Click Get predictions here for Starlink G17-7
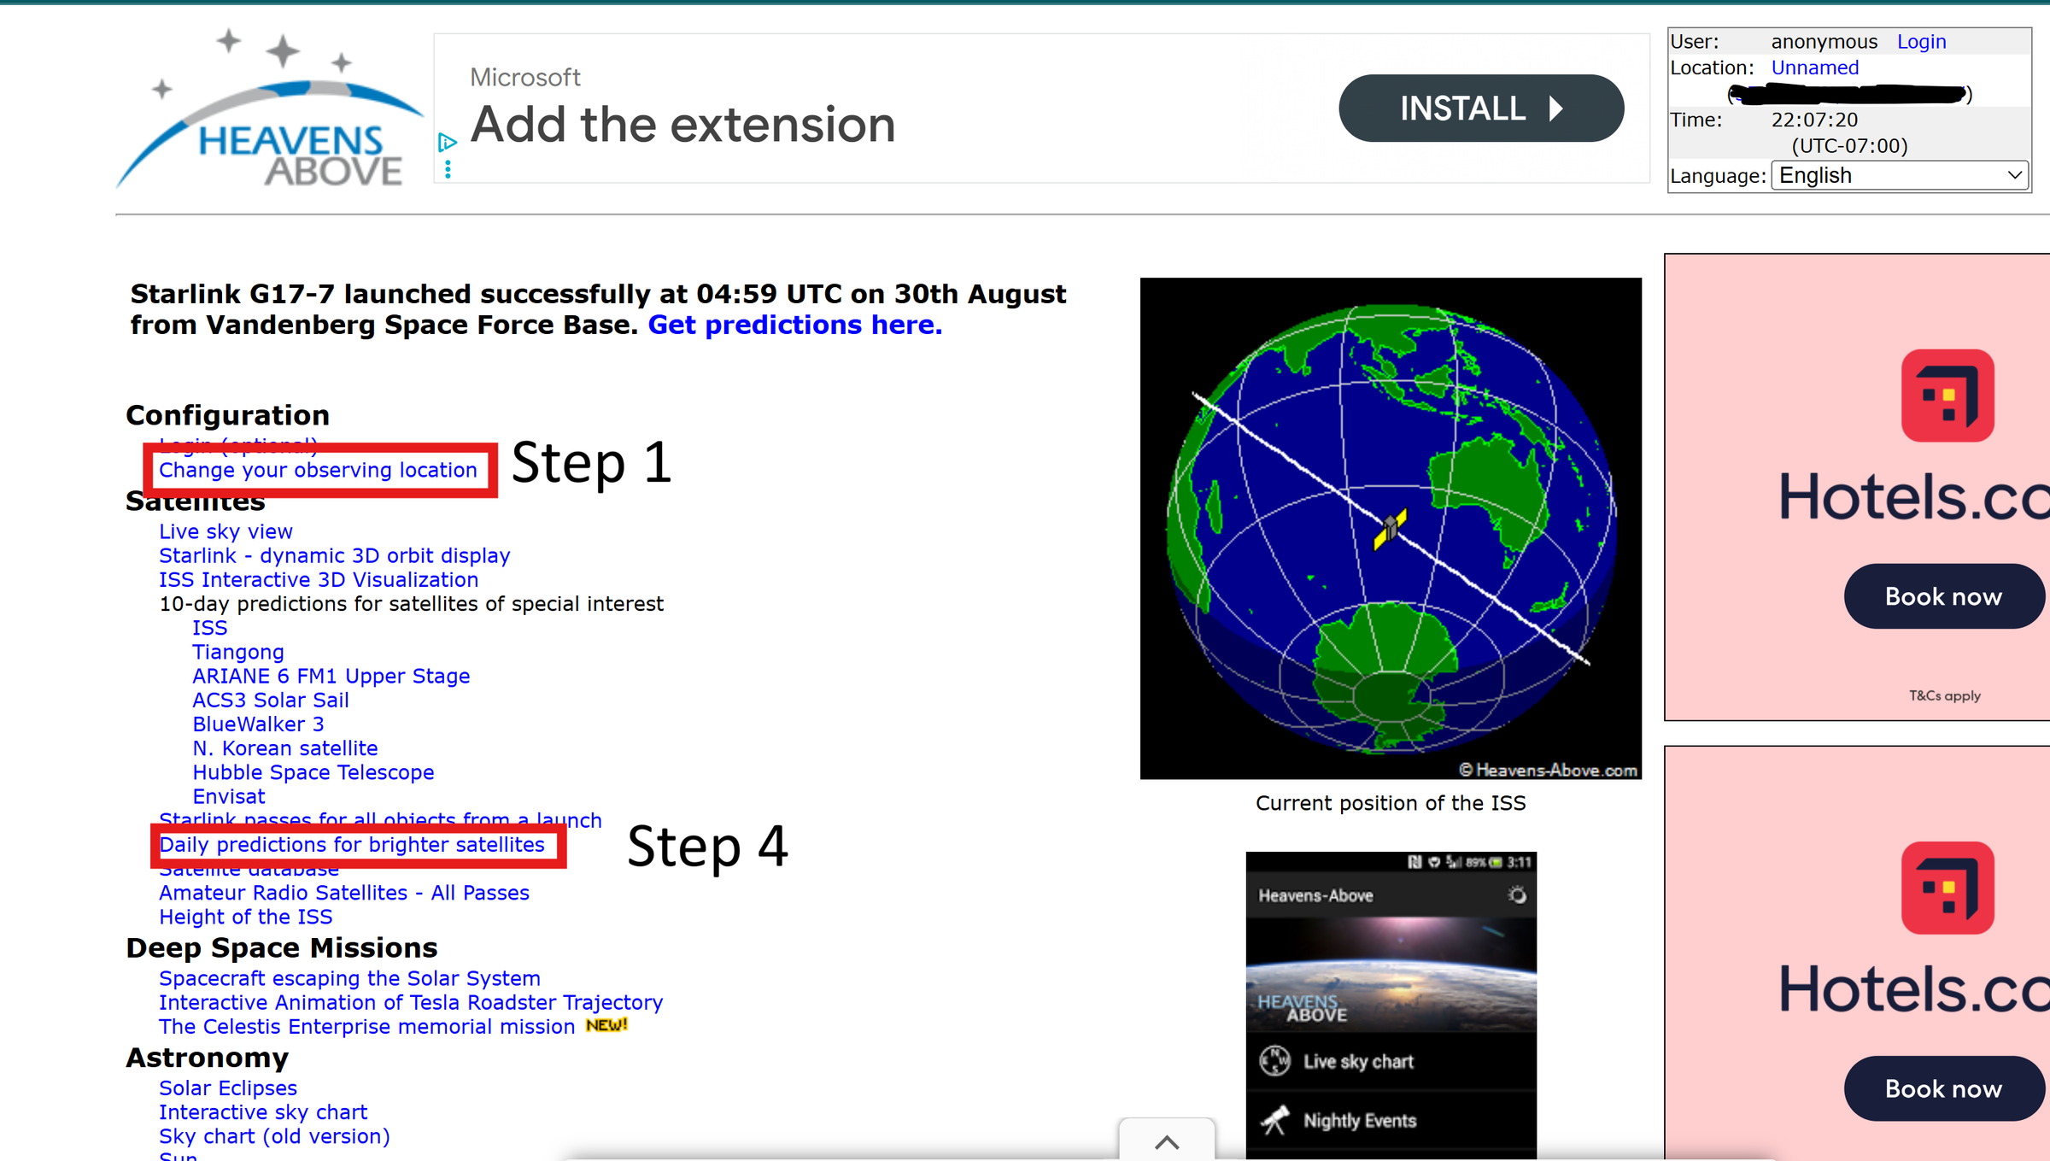2050x1161 pixels. point(793,325)
